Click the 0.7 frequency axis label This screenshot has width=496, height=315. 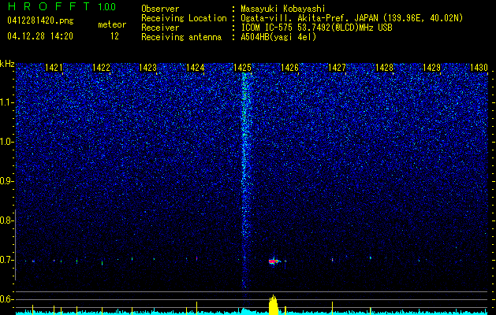(6, 260)
